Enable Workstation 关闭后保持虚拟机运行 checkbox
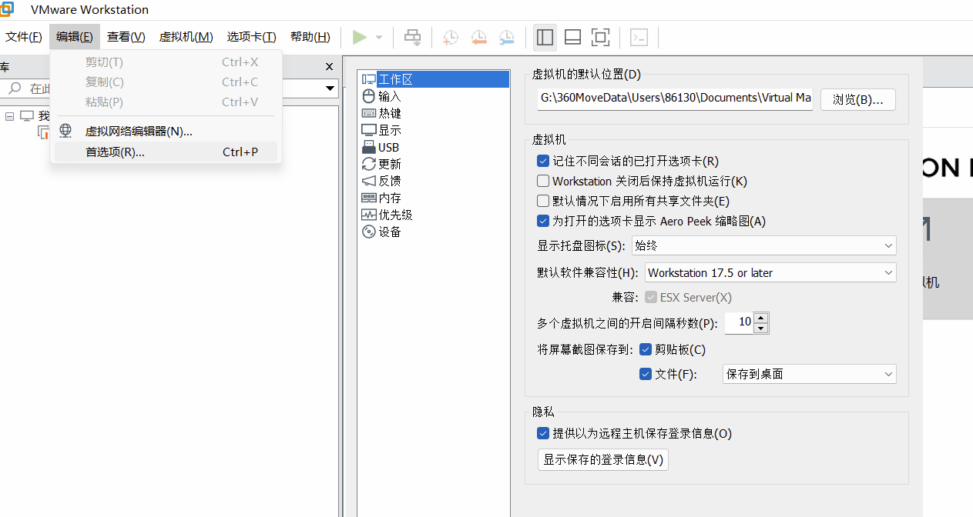Viewport: 973px width, 517px height. coord(543,181)
